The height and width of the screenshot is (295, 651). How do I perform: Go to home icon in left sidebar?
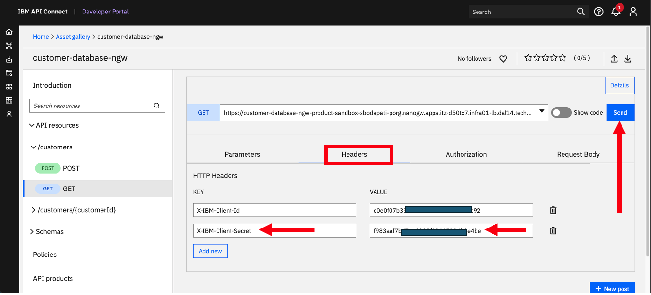[x=9, y=32]
